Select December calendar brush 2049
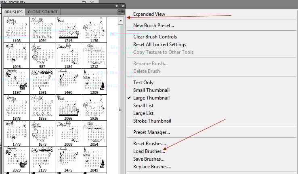This screenshot has width=298, height=174. pyautogui.click(x=94, y=159)
